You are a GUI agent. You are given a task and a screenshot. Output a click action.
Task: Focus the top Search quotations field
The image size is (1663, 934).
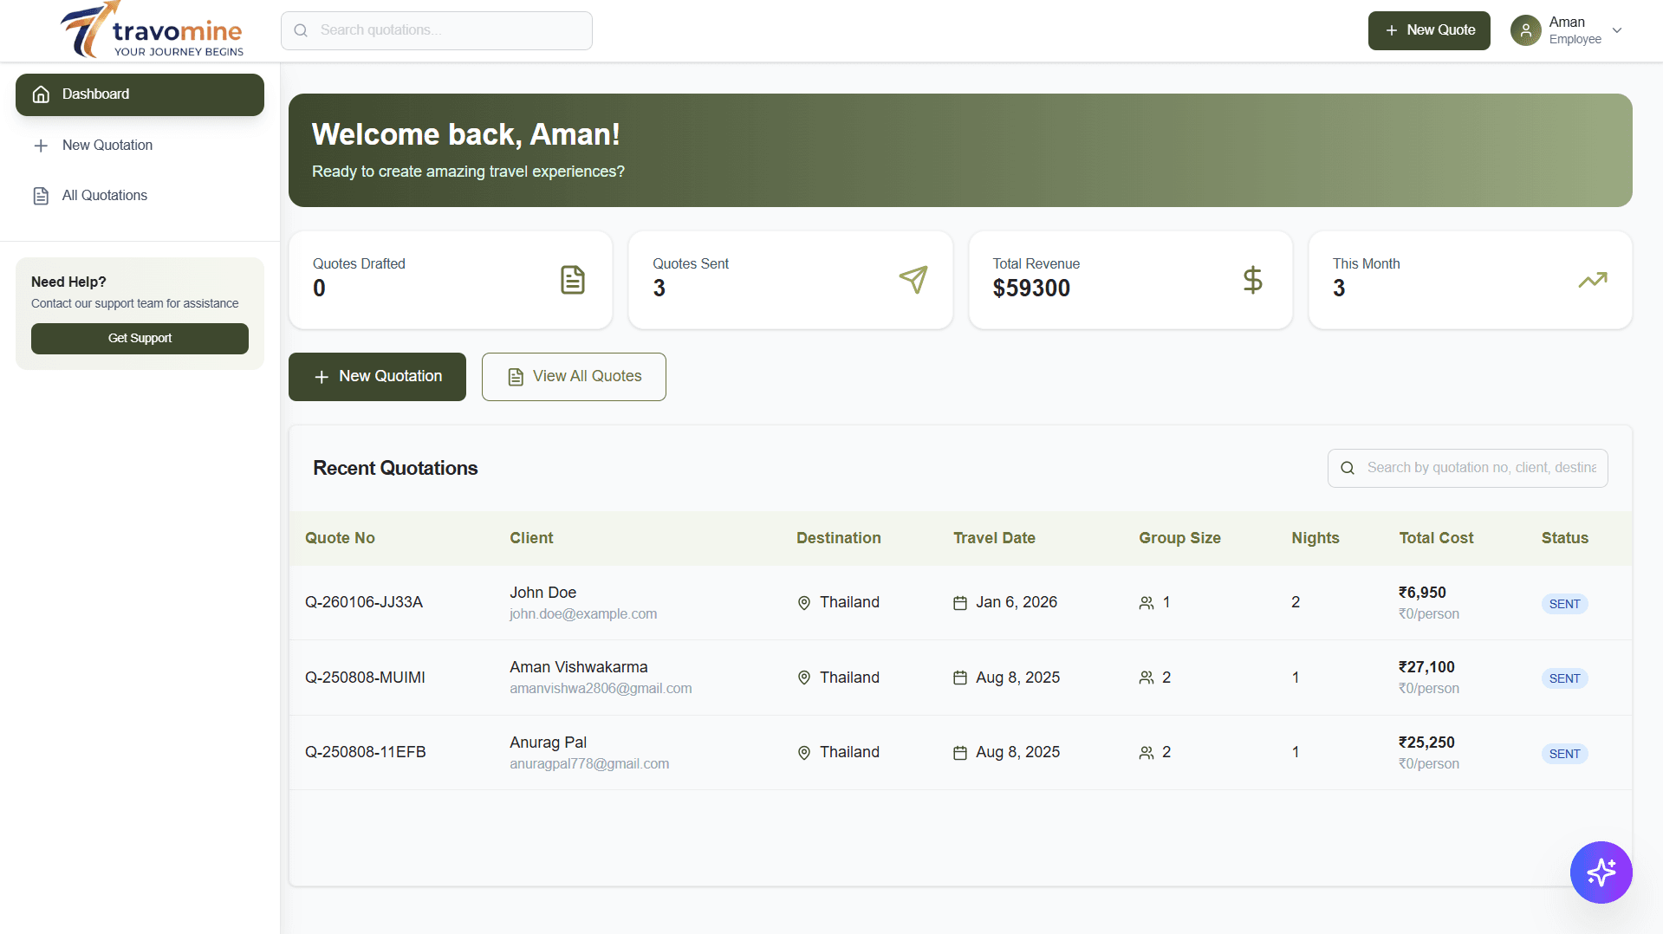437,30
